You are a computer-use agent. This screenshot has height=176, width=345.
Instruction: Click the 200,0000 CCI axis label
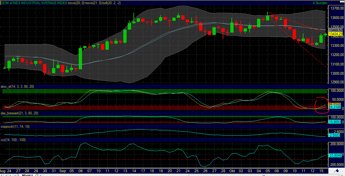(337, 144)
